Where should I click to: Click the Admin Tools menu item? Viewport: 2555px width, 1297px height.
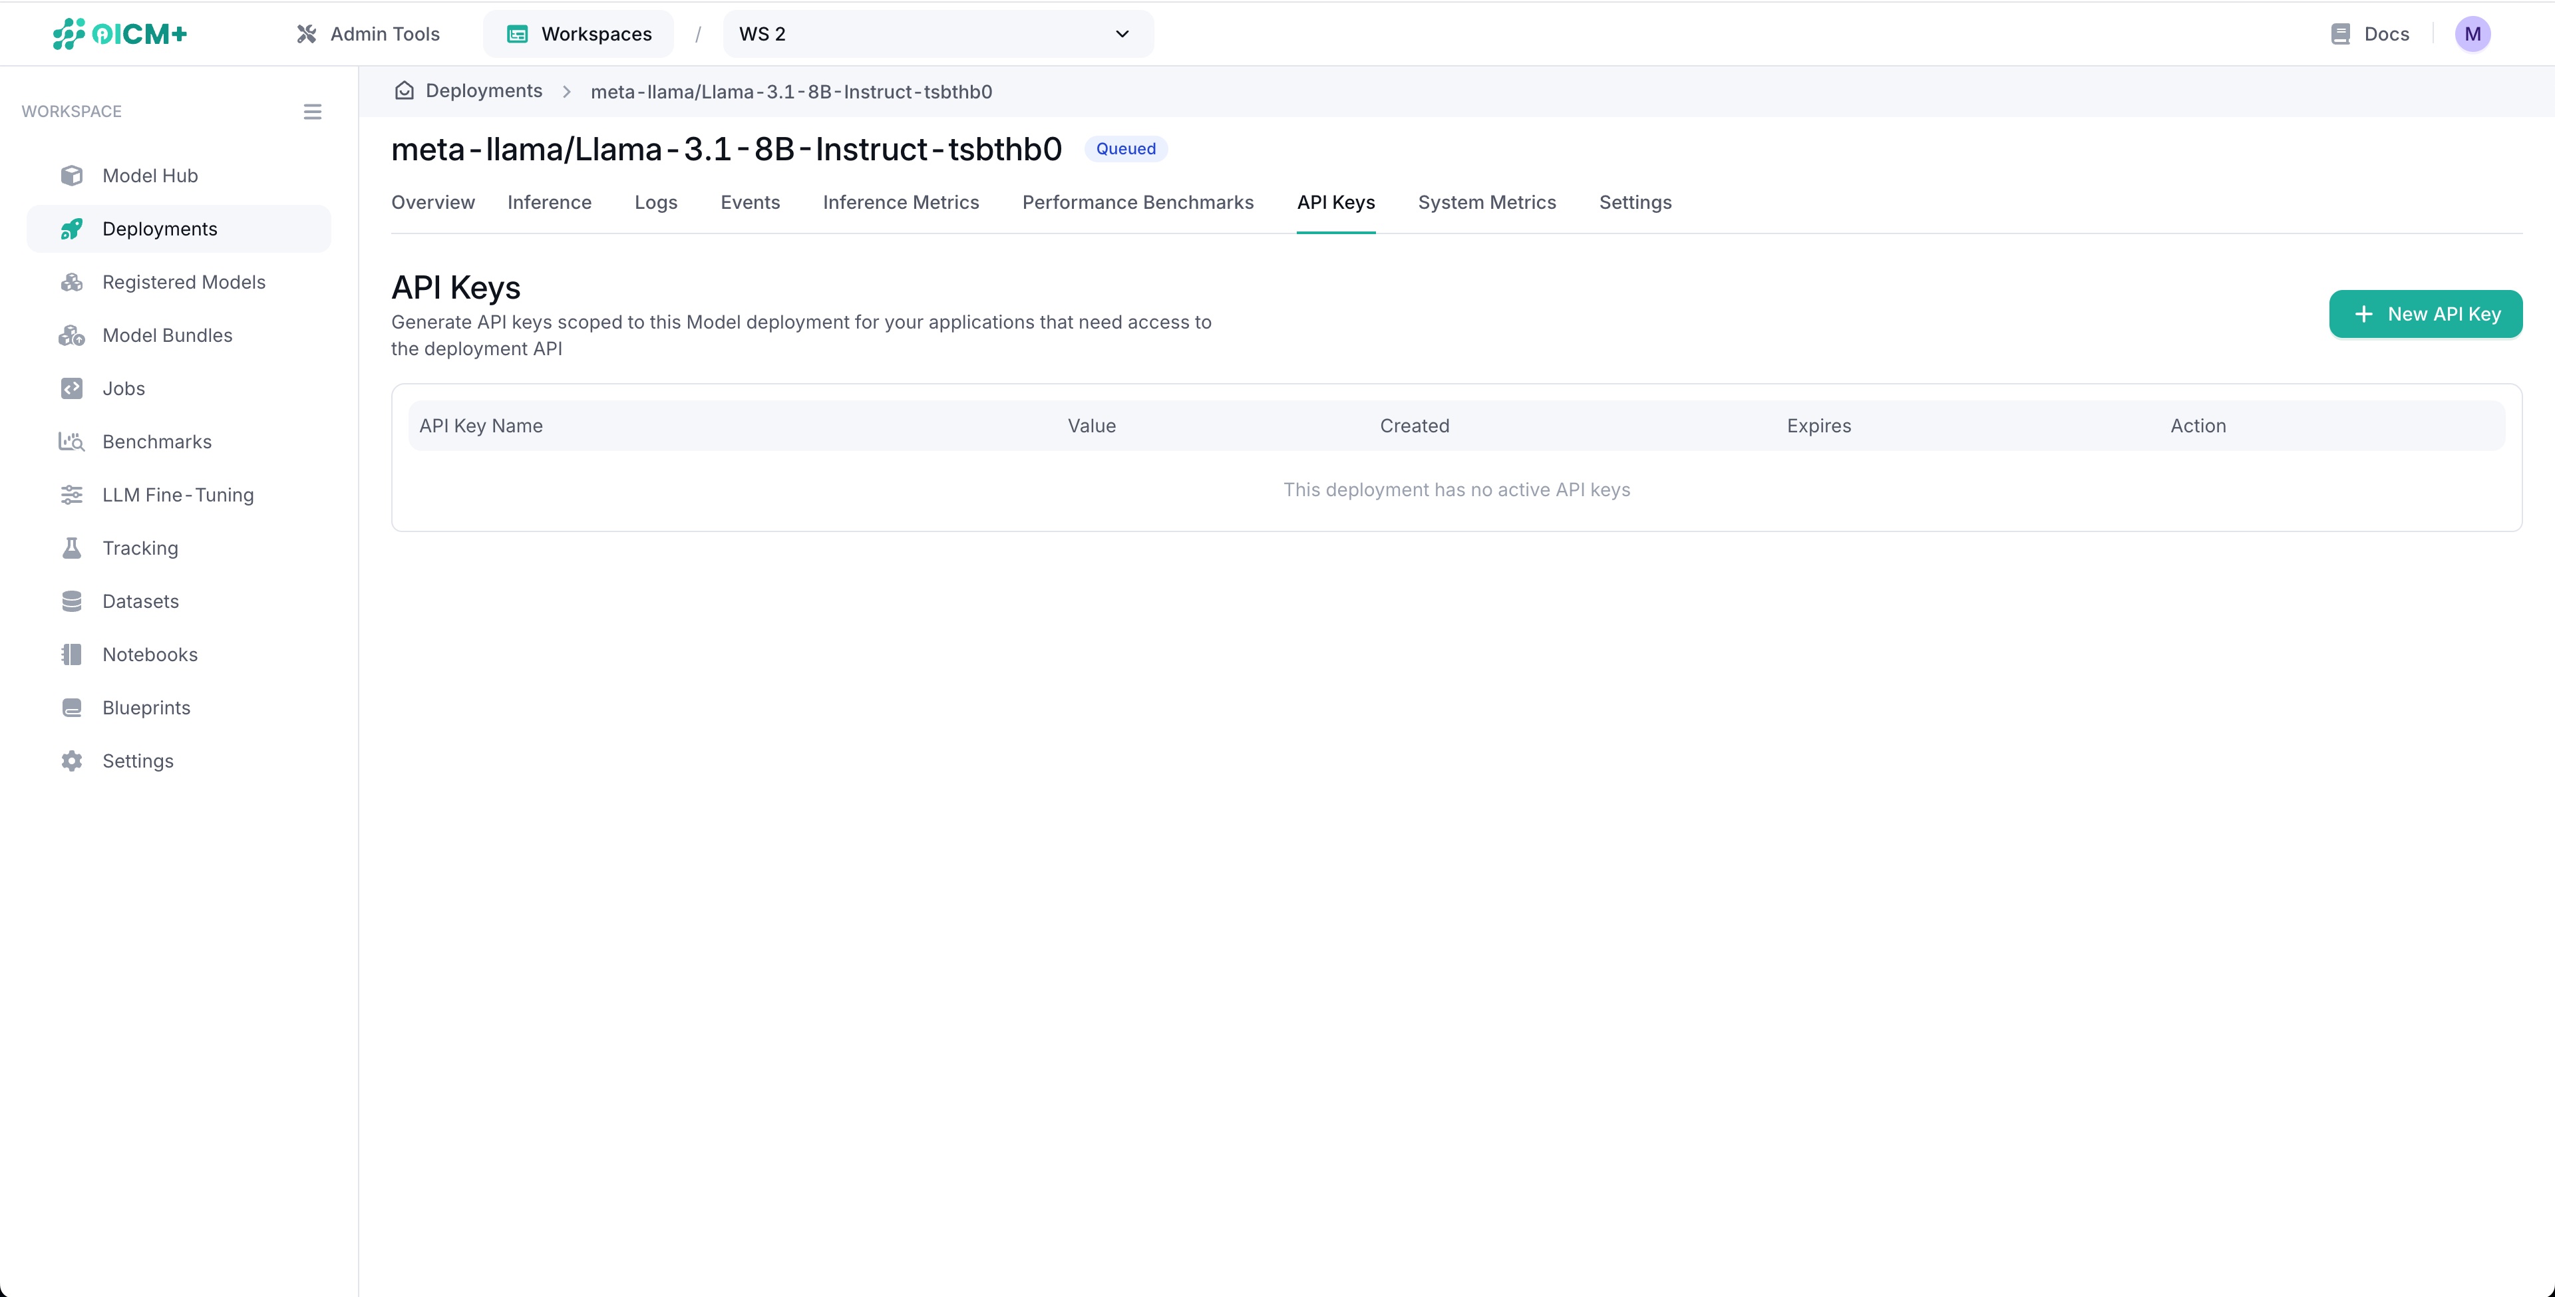368,34
